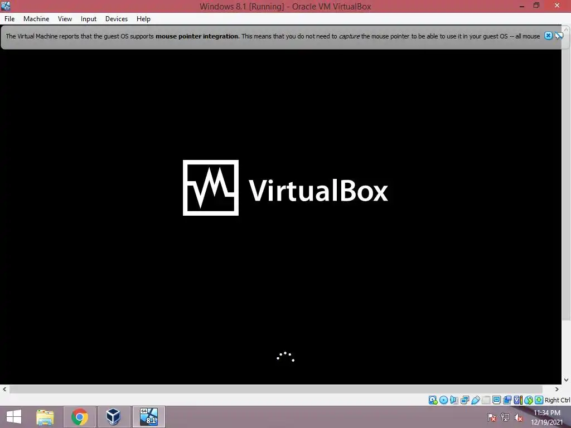This screenshot has height=428, width=571.
Task: Click the horizontal scrollbar thumb
Action: [275, 389]
